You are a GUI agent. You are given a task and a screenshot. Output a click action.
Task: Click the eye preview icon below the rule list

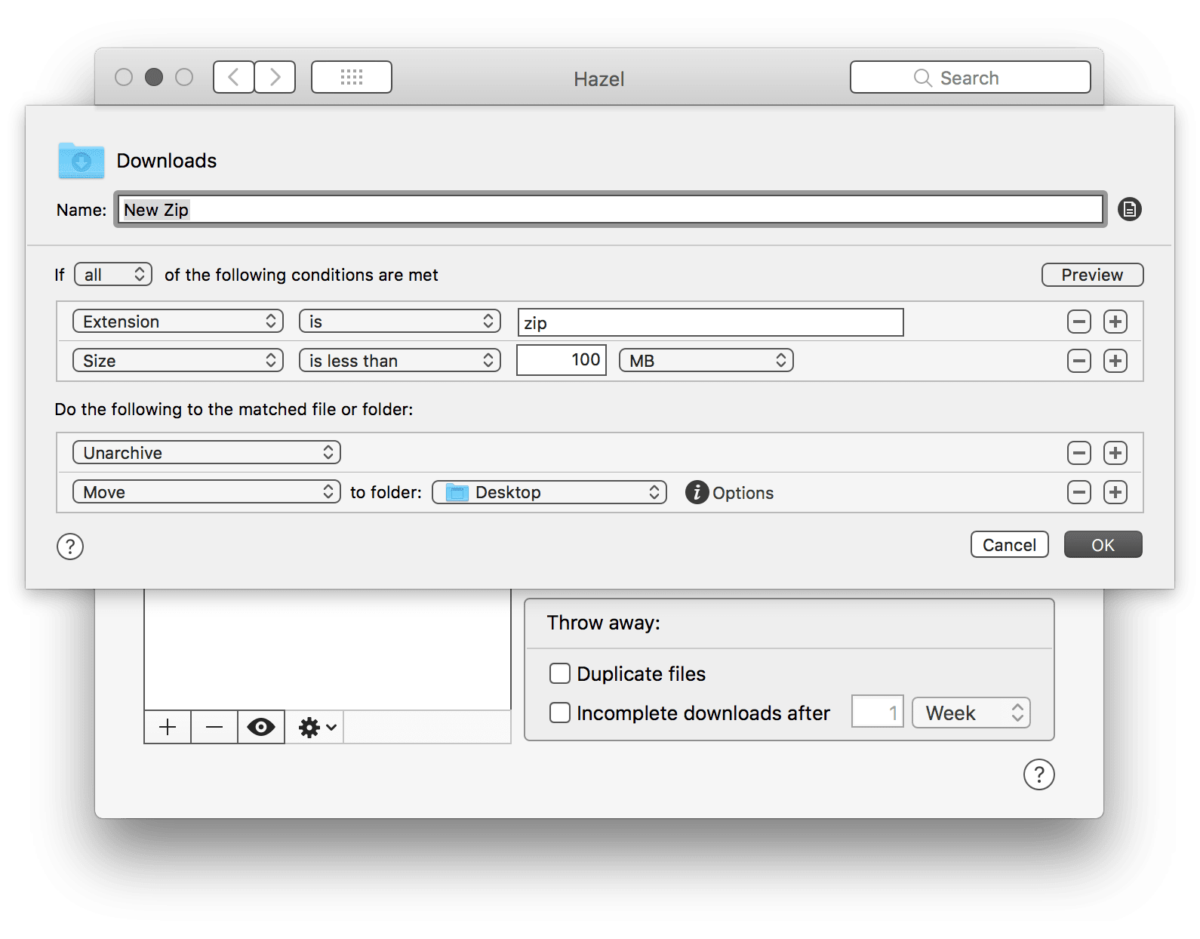click(261, 727)
